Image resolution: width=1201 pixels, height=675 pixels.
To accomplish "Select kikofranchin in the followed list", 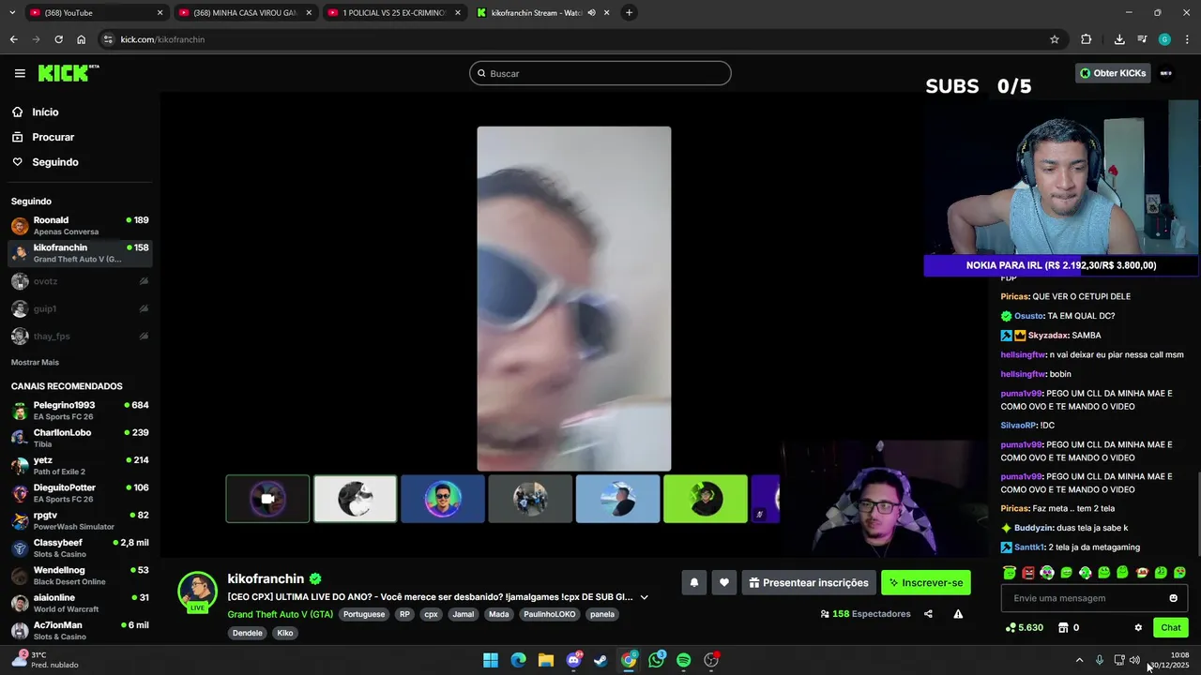I will click(80, 253).
